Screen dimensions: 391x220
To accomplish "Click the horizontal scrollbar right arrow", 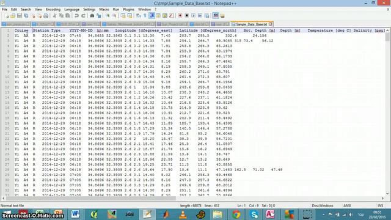I will coord(382,198).
